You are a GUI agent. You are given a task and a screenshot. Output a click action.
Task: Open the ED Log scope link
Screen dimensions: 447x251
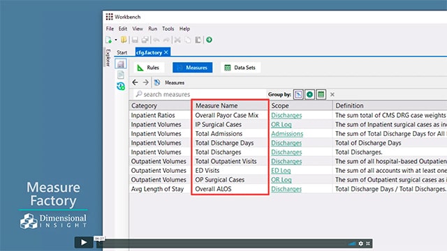[281, 170]
